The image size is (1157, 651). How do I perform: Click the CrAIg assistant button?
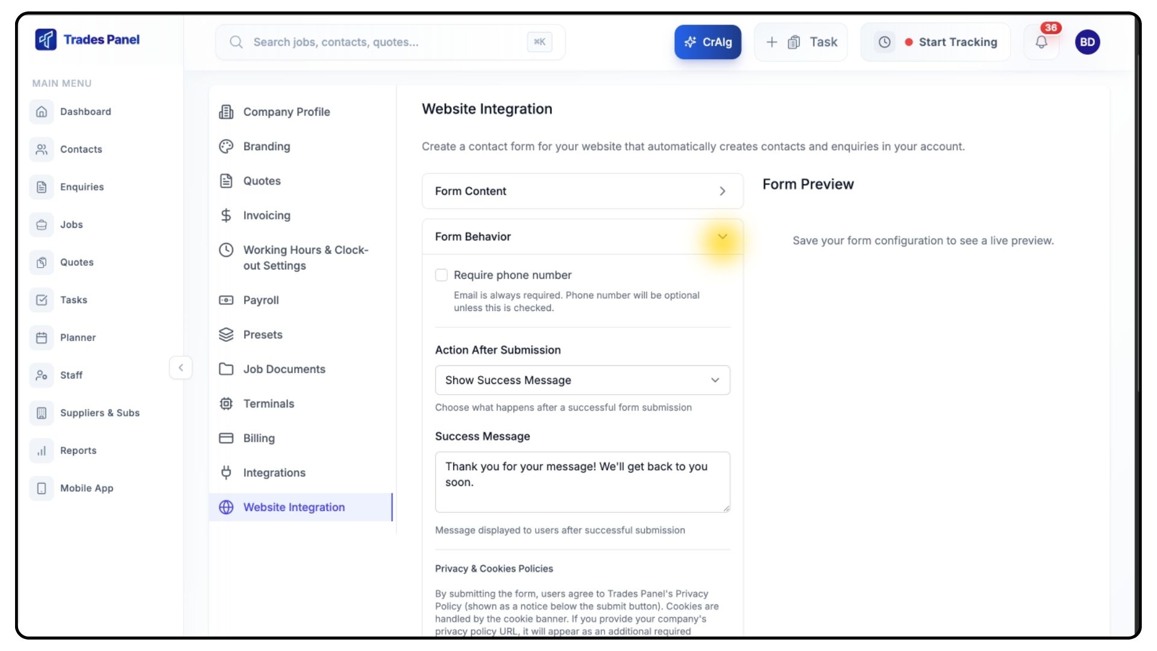707,42
